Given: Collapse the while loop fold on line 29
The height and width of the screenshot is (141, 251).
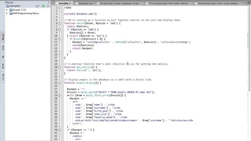Looking at the screenshot, I should (59, 96).
